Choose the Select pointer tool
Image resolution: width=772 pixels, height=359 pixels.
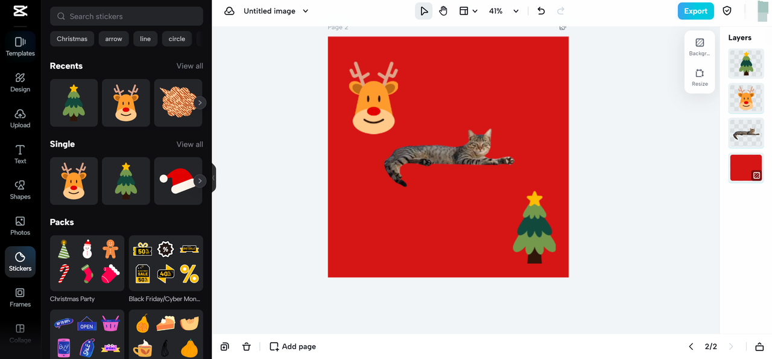pos(424,11)
